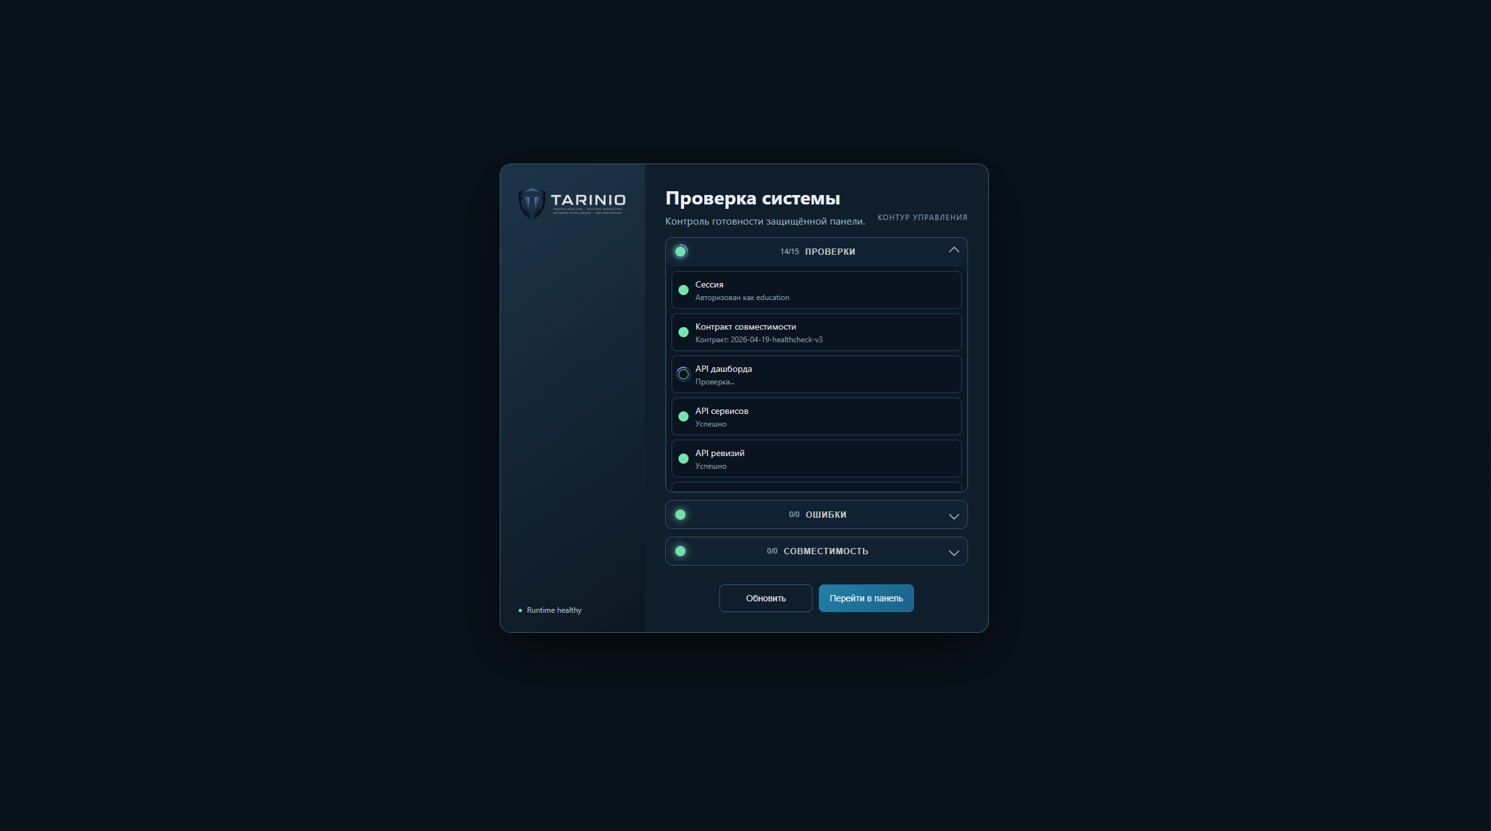Click the 0/0 Ошибки header label
This screenshot has height=831, width=1491.
click(818, 515)
